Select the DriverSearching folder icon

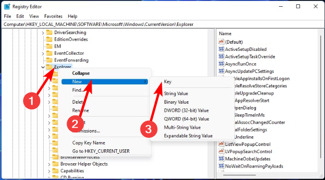[49, 33]
